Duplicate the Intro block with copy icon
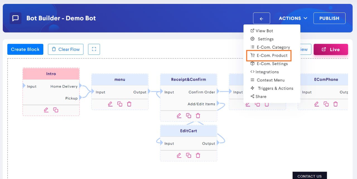 55,110
